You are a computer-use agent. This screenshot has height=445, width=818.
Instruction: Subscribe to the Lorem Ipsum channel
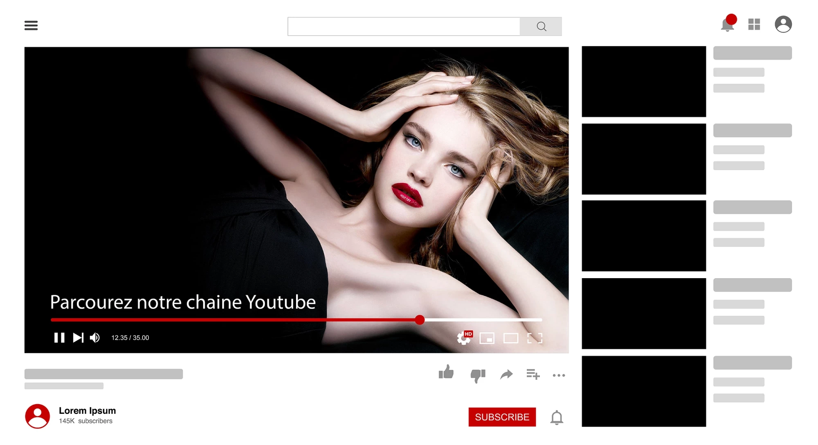502,417
